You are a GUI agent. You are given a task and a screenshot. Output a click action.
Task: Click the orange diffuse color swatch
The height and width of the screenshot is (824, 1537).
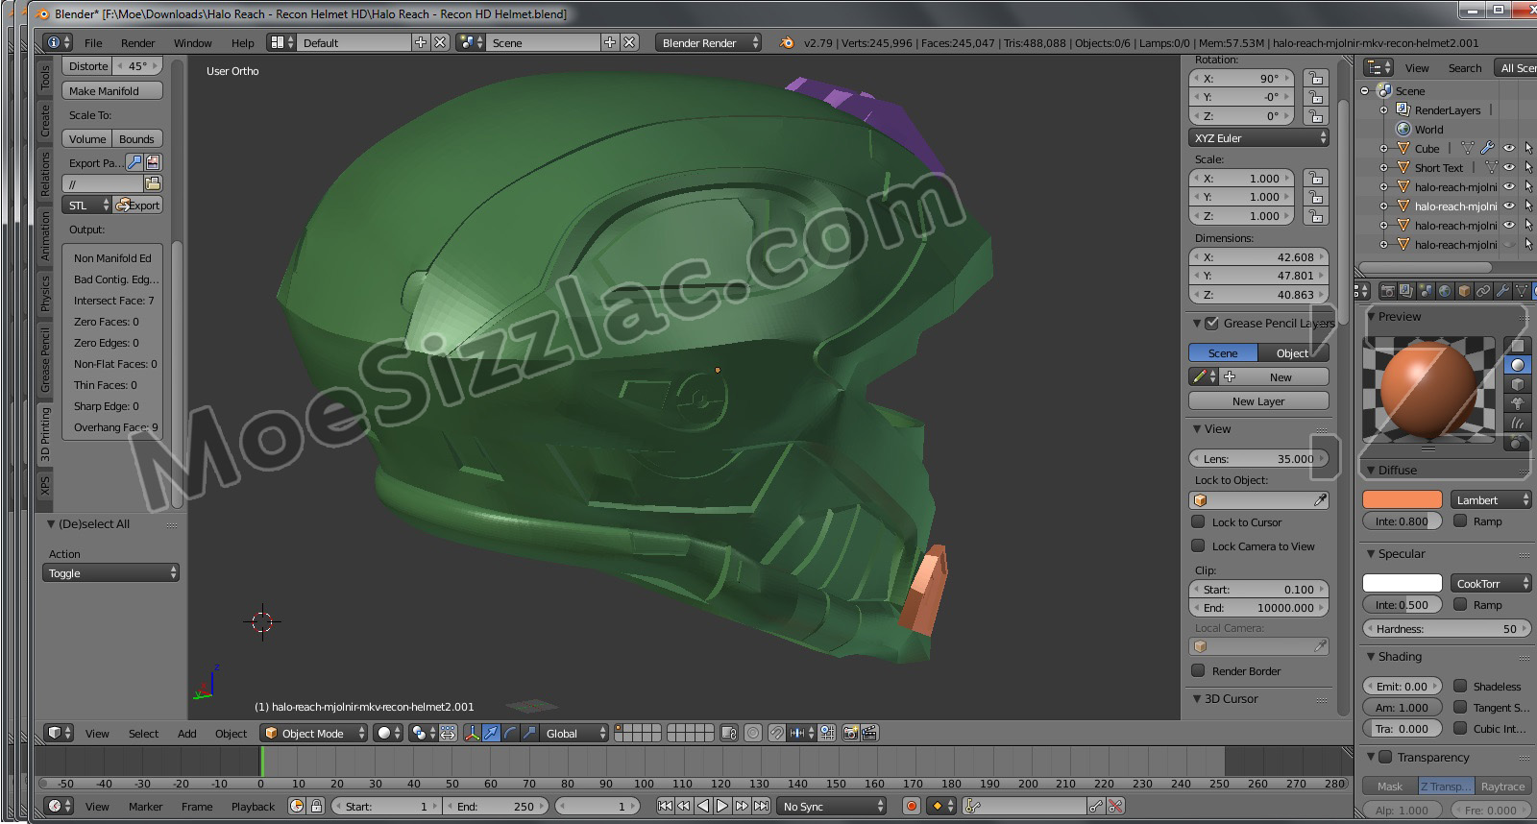coord(1403,499)
